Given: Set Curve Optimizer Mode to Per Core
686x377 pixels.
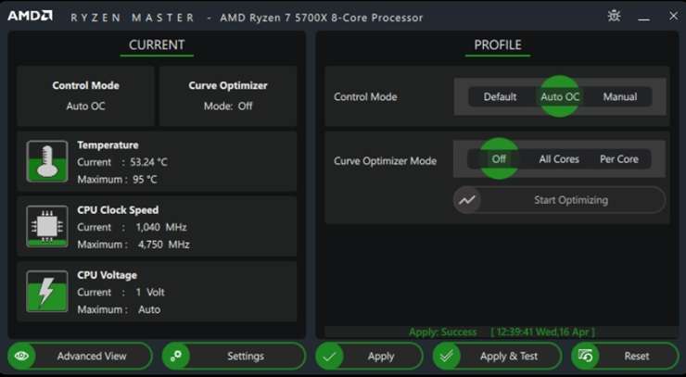Looking at the screenshot, I should [x=619, y=159].
